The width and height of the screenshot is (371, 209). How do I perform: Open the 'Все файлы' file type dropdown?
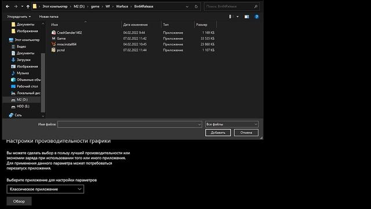[232, 124]
